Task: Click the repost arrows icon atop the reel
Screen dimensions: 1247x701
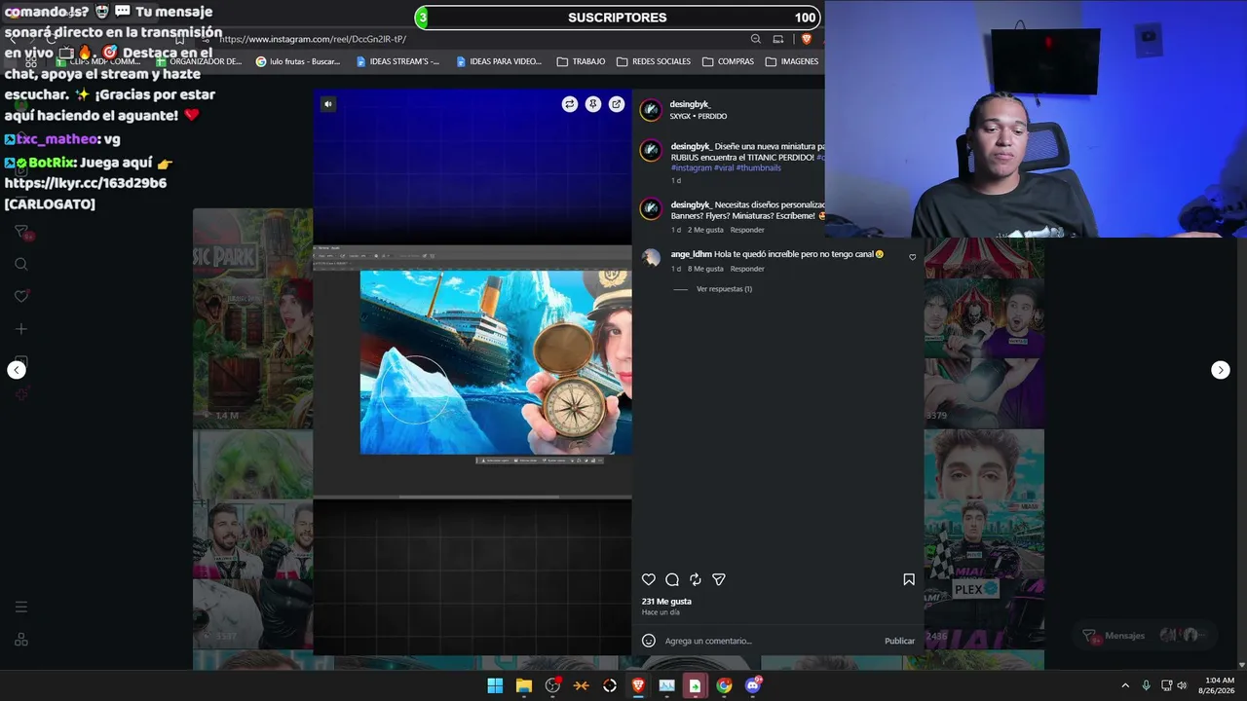Action: pyautogui.click(x=570, y=104)
